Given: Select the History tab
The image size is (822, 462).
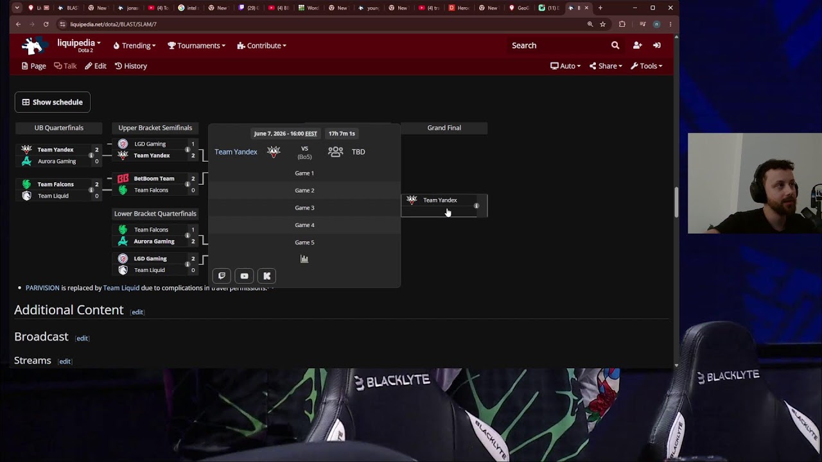Looking at the screenshot, I should point(130,66).
